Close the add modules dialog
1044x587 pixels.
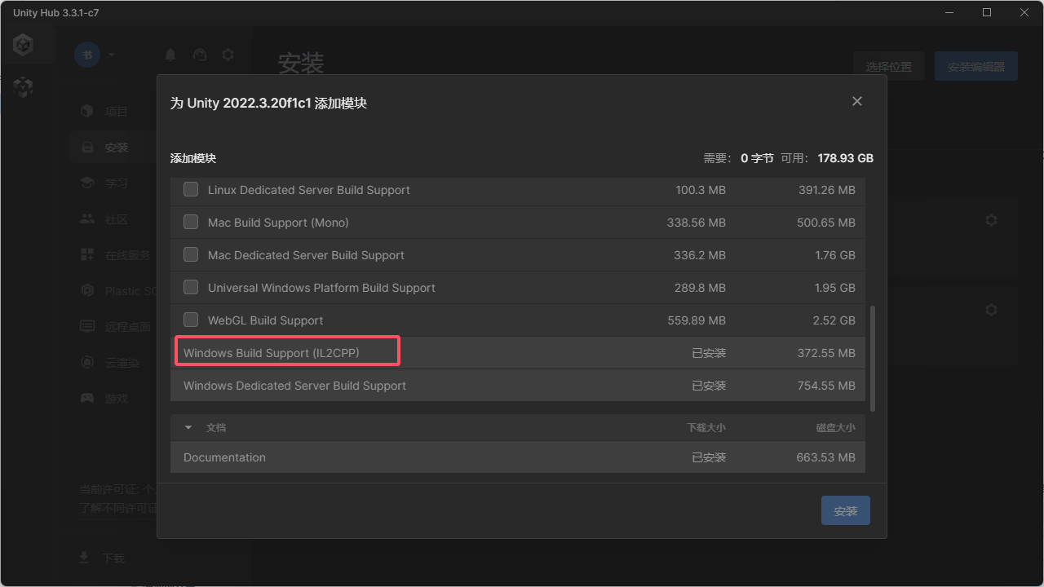(856, 101)
